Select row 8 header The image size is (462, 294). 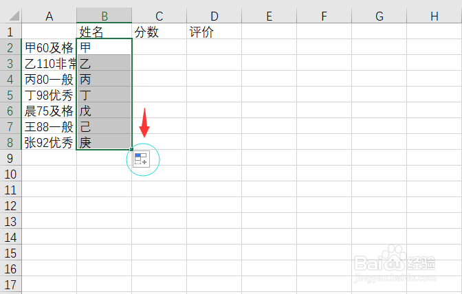[10, 142]
